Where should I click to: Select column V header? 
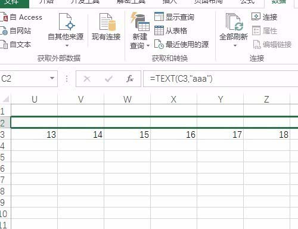[81, 99]
